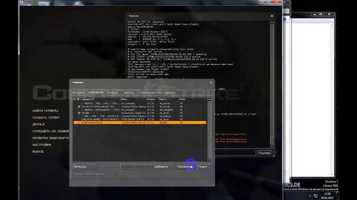Screen dimensions: 357x200
Task: Close the Серверы browser window
Action: click(210, 82)
